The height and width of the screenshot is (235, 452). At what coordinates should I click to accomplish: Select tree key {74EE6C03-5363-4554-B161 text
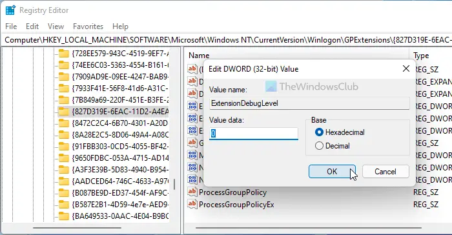[121, 65]
